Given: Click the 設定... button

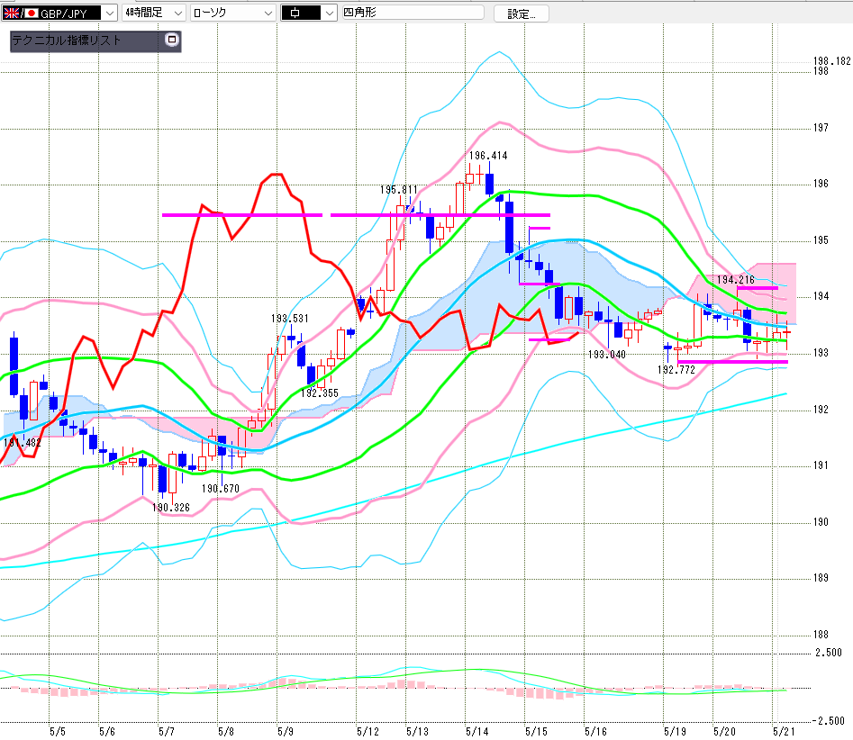Looking at the screenshot, I should tap(522, 14).
